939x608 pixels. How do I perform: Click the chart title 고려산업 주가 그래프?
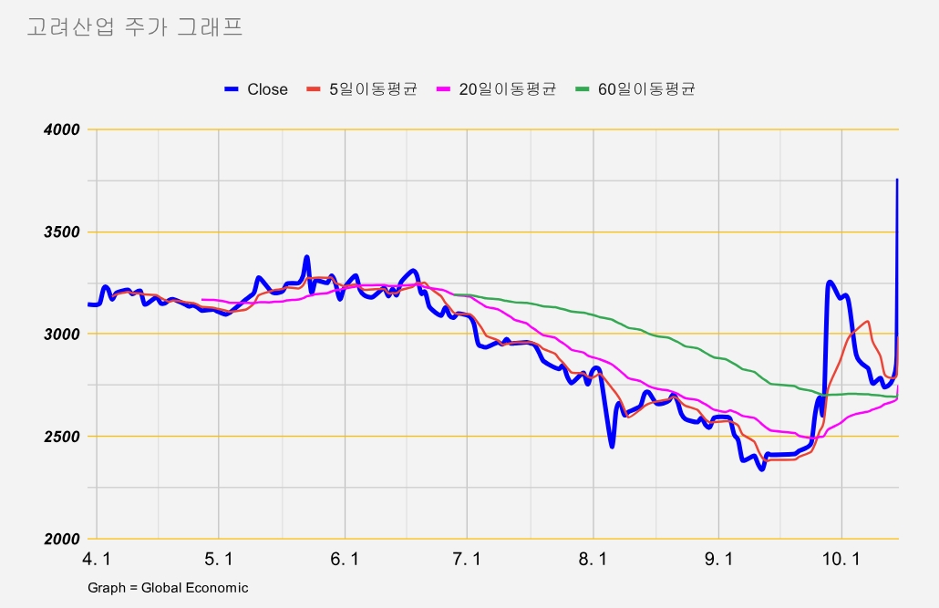(x=135, y=27)
